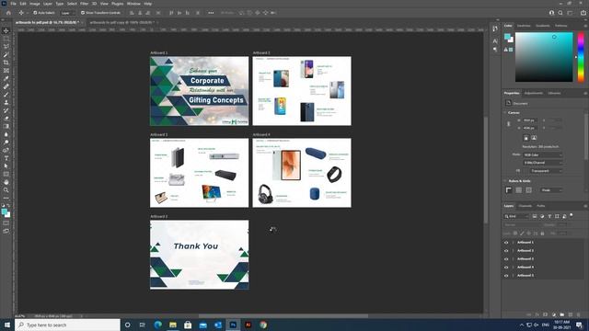Click the canvas width input field
The width and height of the screenshot is (589, 331).
coord(530,120)
